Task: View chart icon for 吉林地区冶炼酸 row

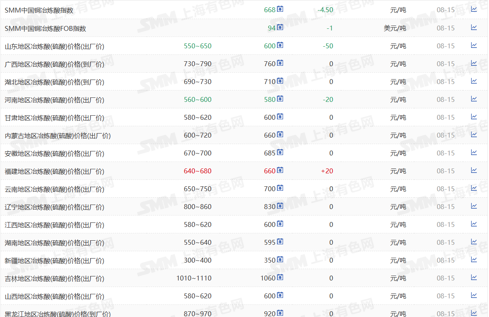Action: [474, 277]
